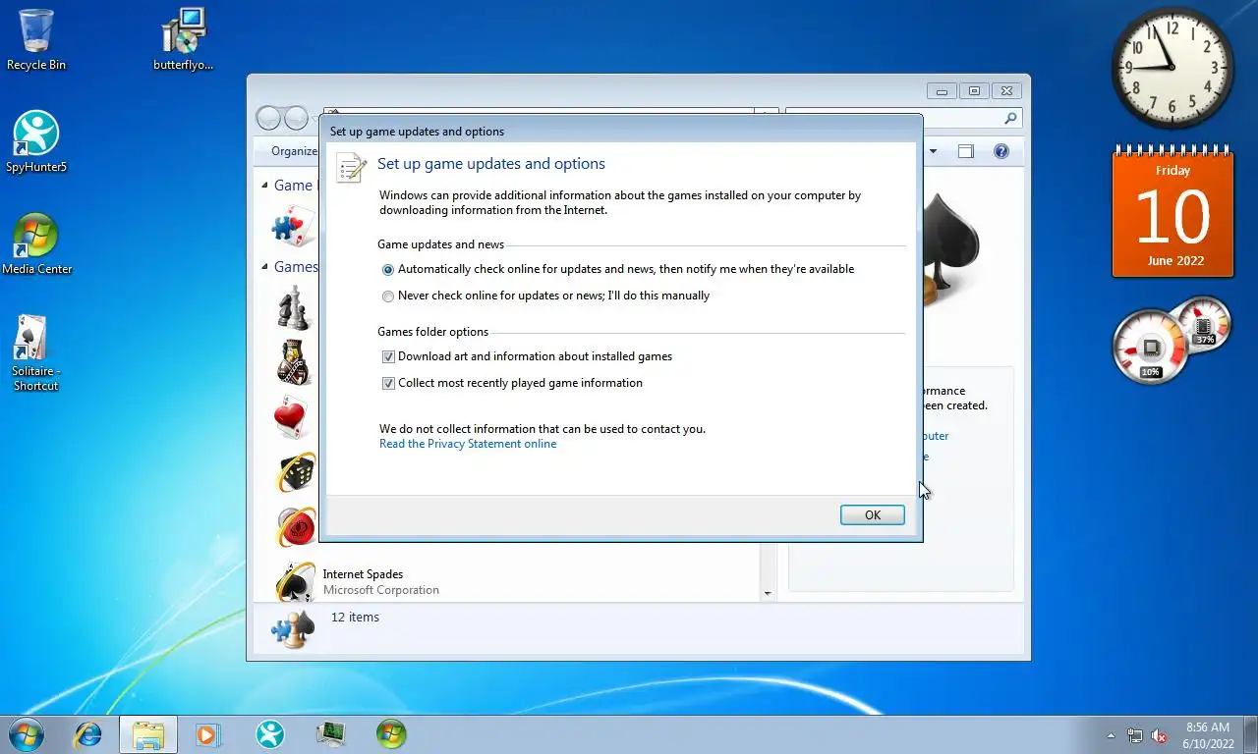Viewport: 1258px width, 754px height.
Task: Click the CPU meter gadget
Action: click(1172, 340)
